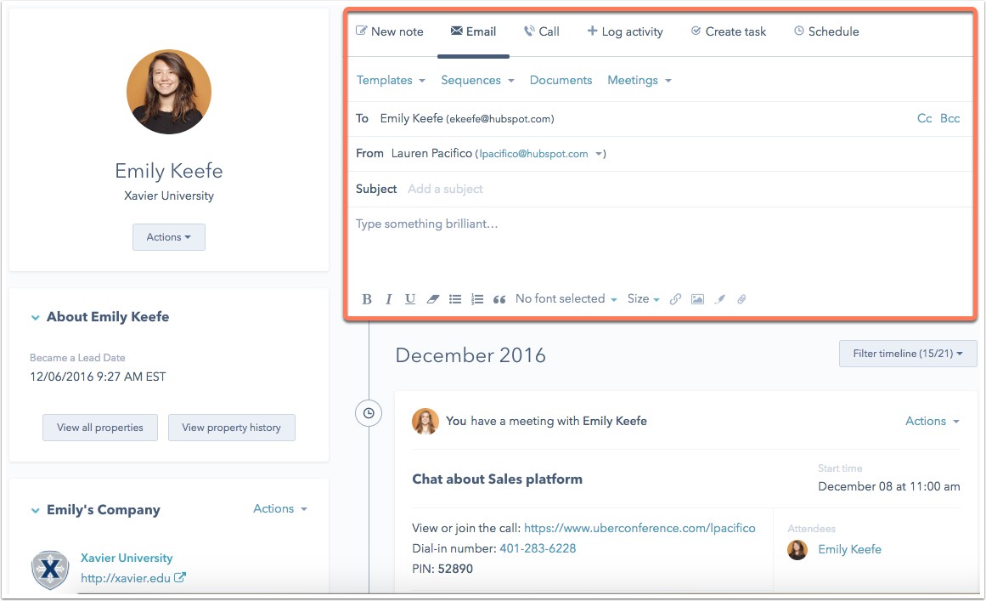Toggle underline formatting in email editor
The image size is (986, 601).
point(410,299)
